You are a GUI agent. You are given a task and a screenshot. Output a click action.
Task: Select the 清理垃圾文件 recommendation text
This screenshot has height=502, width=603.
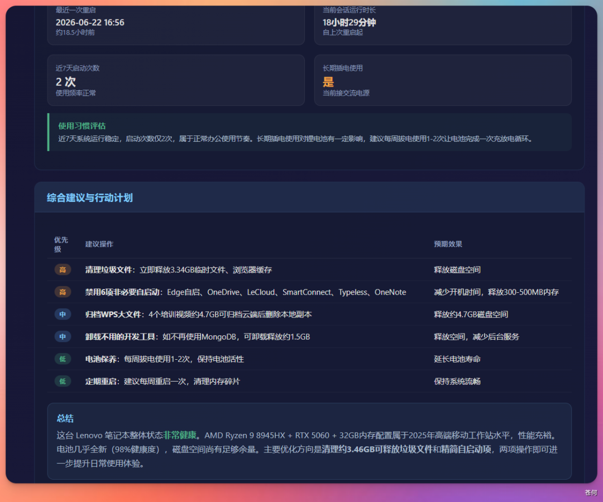point(179,269)
